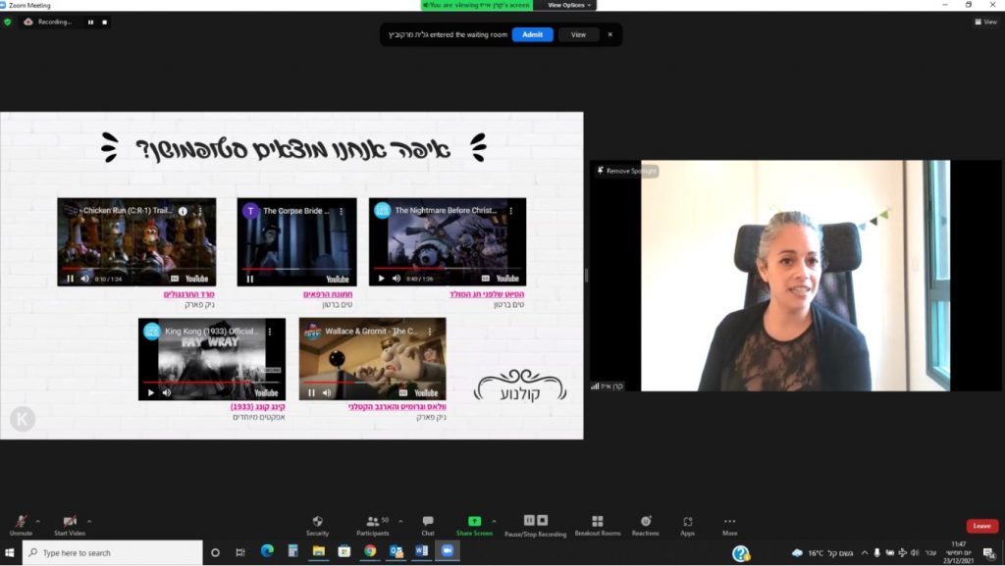
Task: Open the More options menu
Action: click(729, 525)
